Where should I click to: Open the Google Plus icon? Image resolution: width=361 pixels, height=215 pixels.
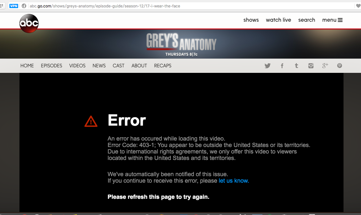coord(325,66)
